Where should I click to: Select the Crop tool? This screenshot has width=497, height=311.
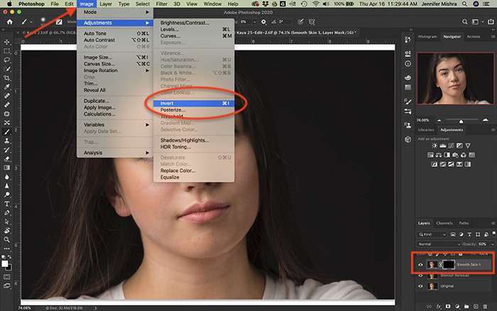tap(6, 77)
